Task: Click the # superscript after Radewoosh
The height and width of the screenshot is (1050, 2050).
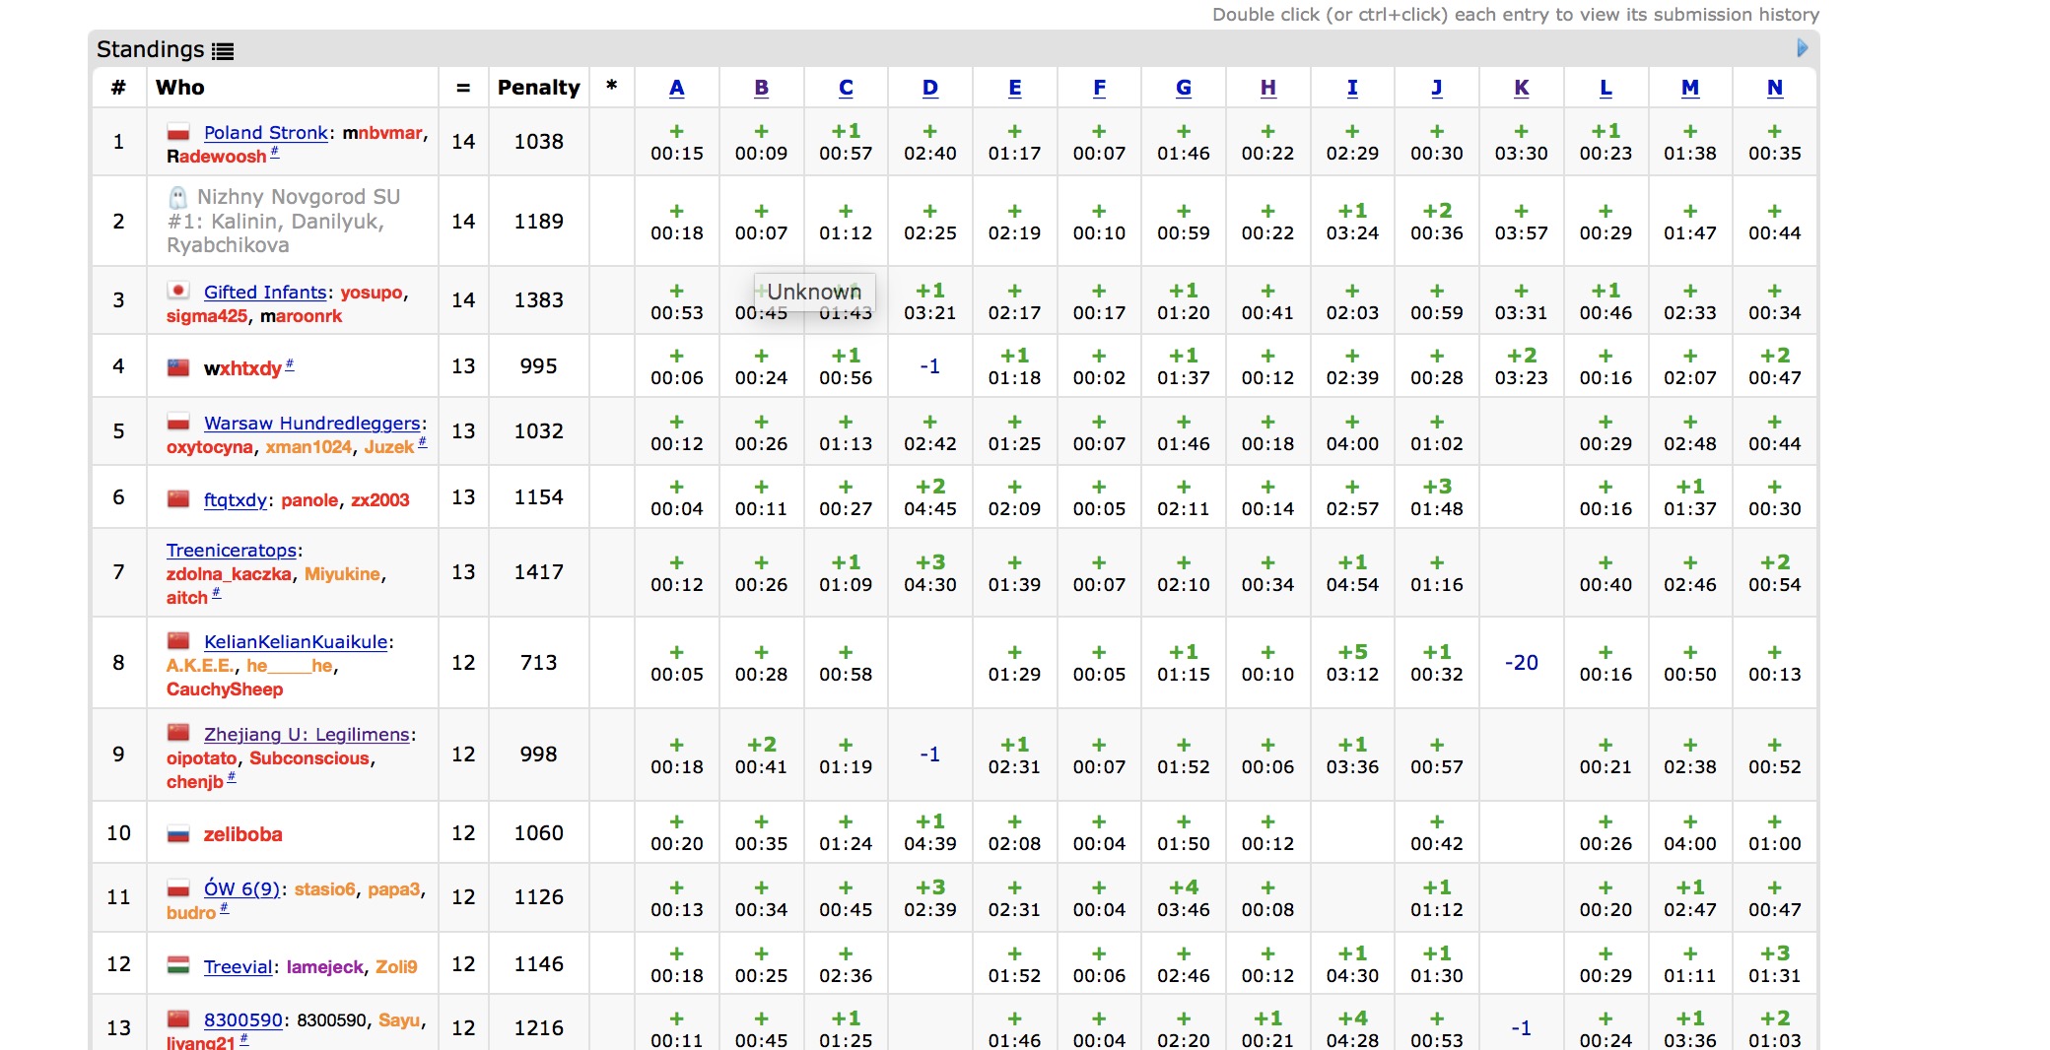Action: coord(275,152)
